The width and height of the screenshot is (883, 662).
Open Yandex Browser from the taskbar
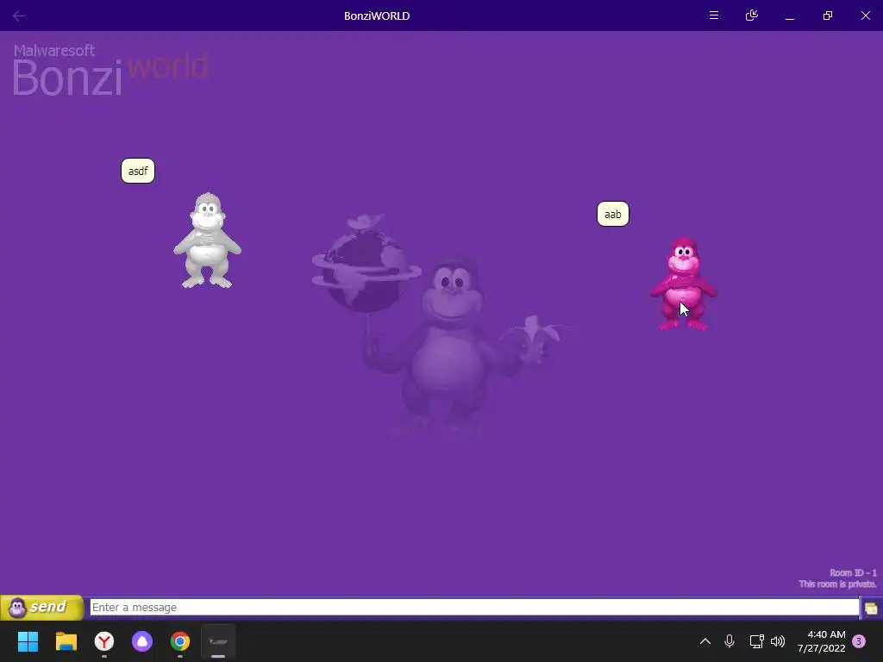click(x=104, y=641)
